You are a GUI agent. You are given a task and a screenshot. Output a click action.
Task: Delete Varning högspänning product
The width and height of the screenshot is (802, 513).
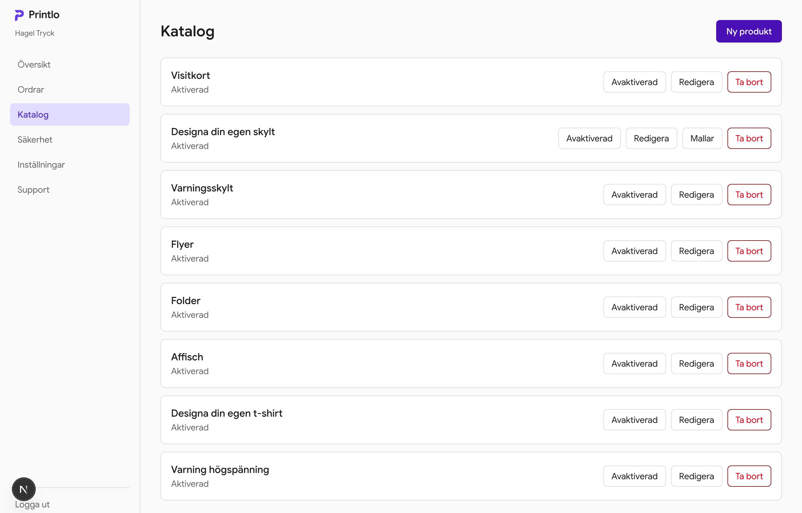pyautogui.click(x=749, y=476)
